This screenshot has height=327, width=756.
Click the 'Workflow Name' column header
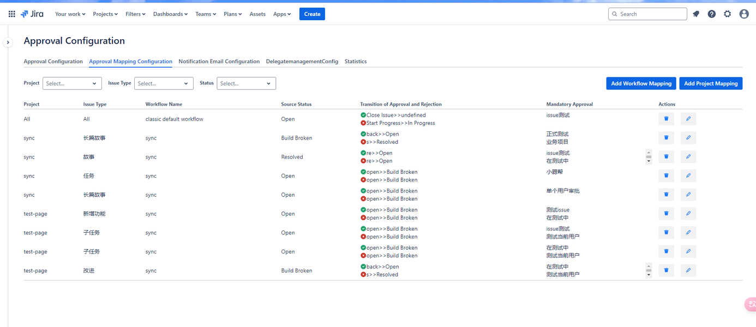click(164, 104)
